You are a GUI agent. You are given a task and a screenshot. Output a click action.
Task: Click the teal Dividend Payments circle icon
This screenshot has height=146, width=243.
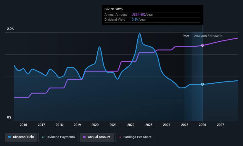coord(43,137)
